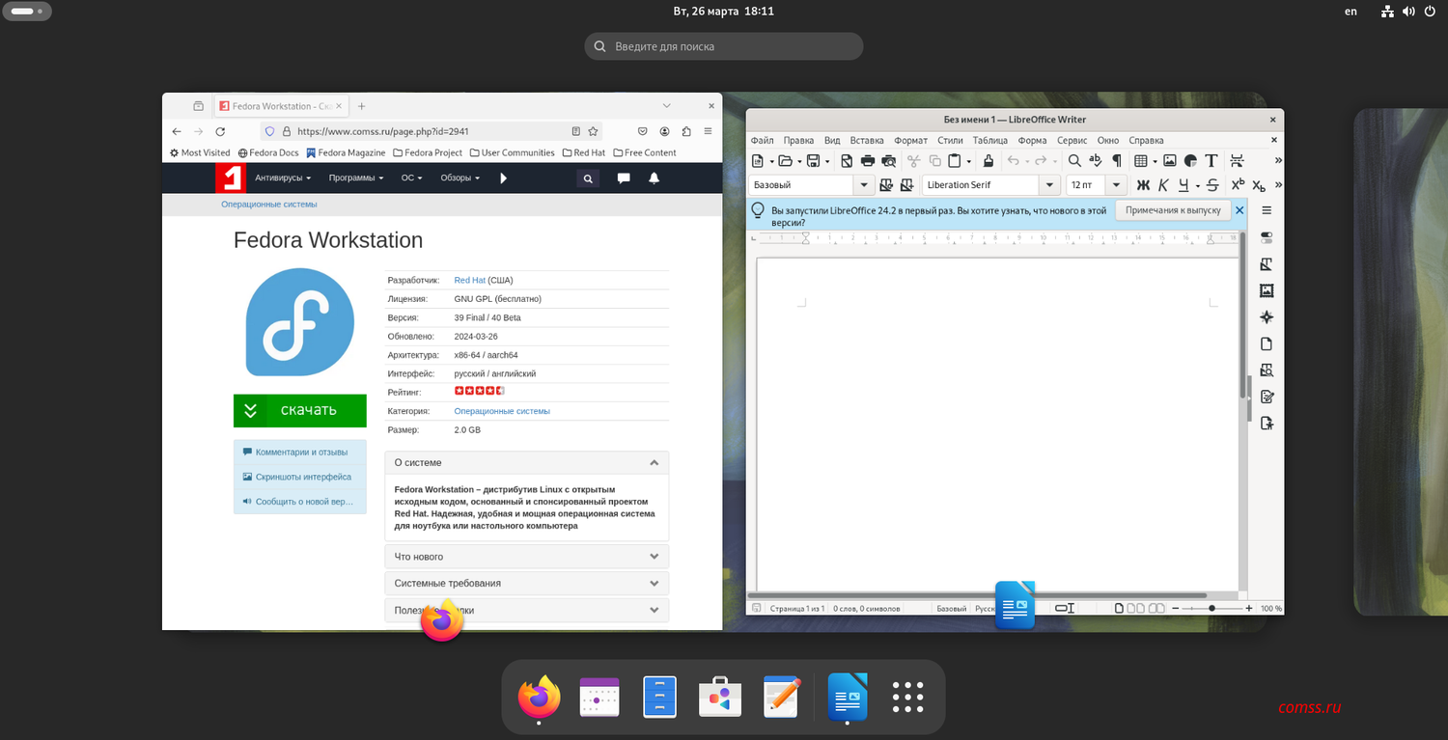Reload the page in Firefox

[220, 131]
